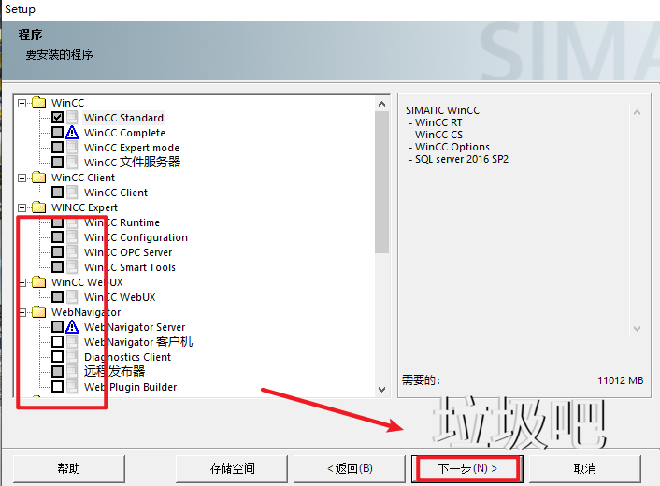The height and width of the screenshot is (486, 660).
Task: Select the WinCC Smart Tools item
Action: pyautogui.click(x=129, y=267)
